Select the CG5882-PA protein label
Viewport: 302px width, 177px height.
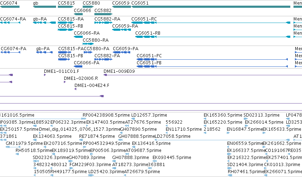(107, 56)
